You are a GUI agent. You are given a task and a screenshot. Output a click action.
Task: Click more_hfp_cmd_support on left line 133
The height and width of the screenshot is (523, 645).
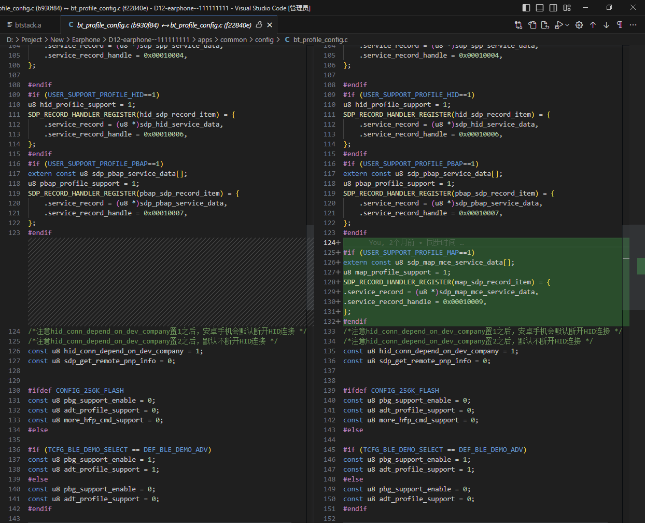point(104,420)
